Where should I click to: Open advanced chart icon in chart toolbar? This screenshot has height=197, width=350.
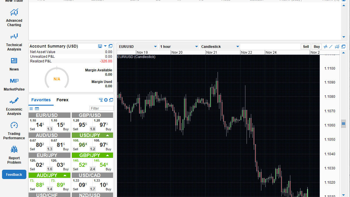point(337,46)
